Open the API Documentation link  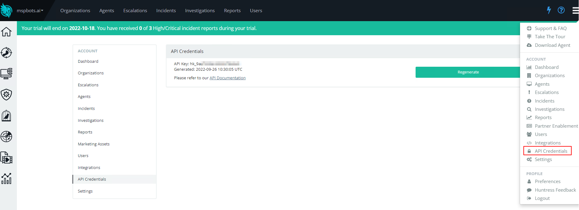pyautogui.click(x=227, y=78)
